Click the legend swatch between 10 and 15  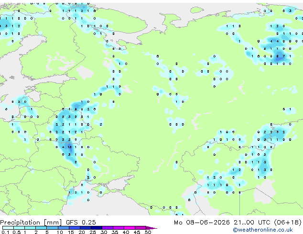(x=64, y=228)
